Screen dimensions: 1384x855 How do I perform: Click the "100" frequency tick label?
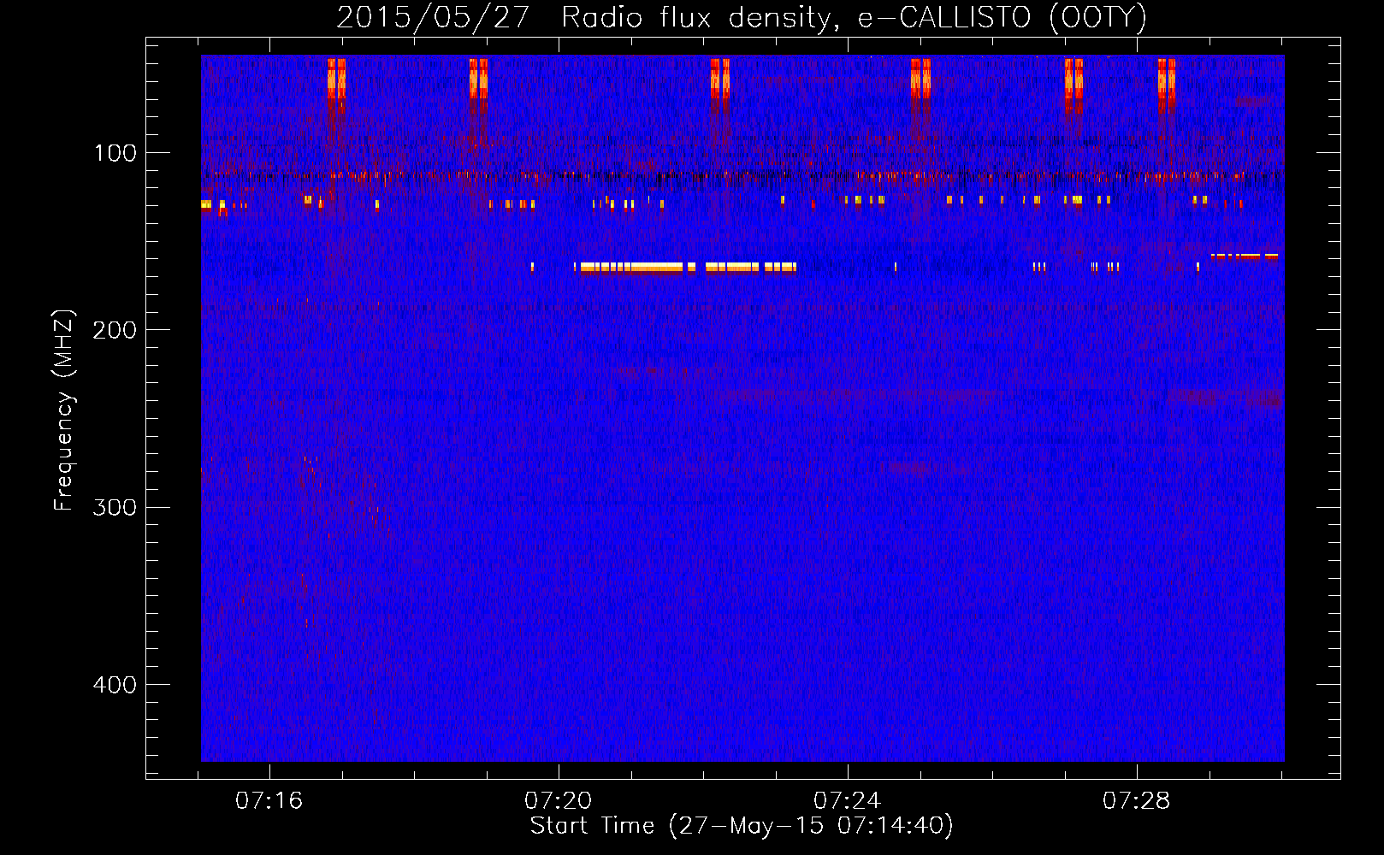tap(115, 153)
